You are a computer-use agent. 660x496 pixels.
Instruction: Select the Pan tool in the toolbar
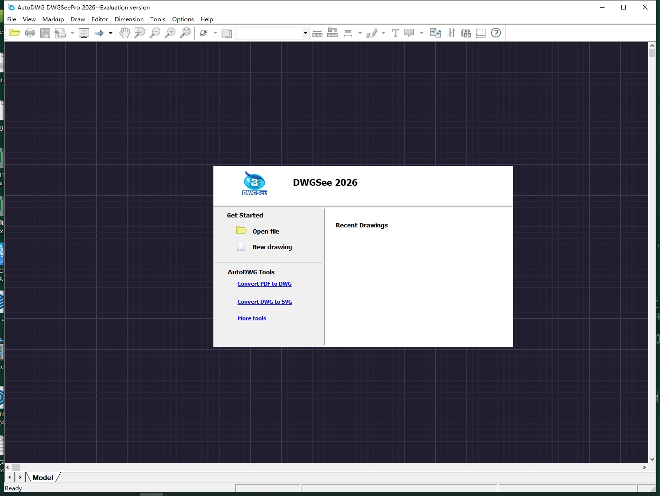(125, 33)
